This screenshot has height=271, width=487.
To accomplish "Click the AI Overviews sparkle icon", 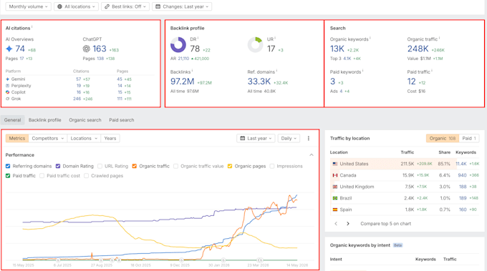I will pyautogui.click(x=9, y=49).
